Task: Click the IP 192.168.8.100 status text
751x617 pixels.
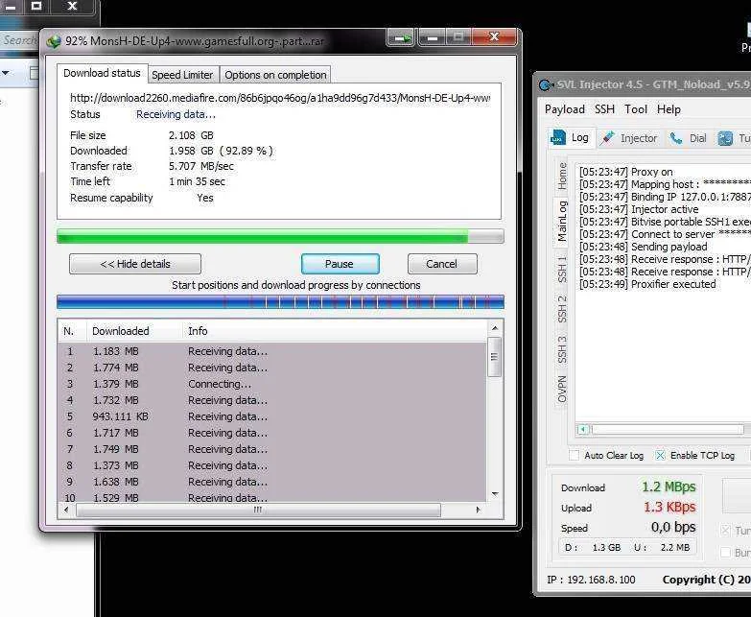Action: tap(591, 580)
